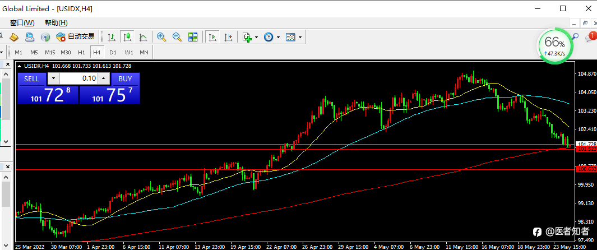
Task: Click the SELL button
Action: pos(31,79)
